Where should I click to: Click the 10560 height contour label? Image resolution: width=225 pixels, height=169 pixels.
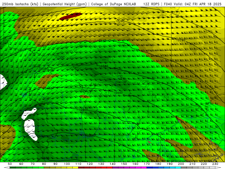coord(91,136)
